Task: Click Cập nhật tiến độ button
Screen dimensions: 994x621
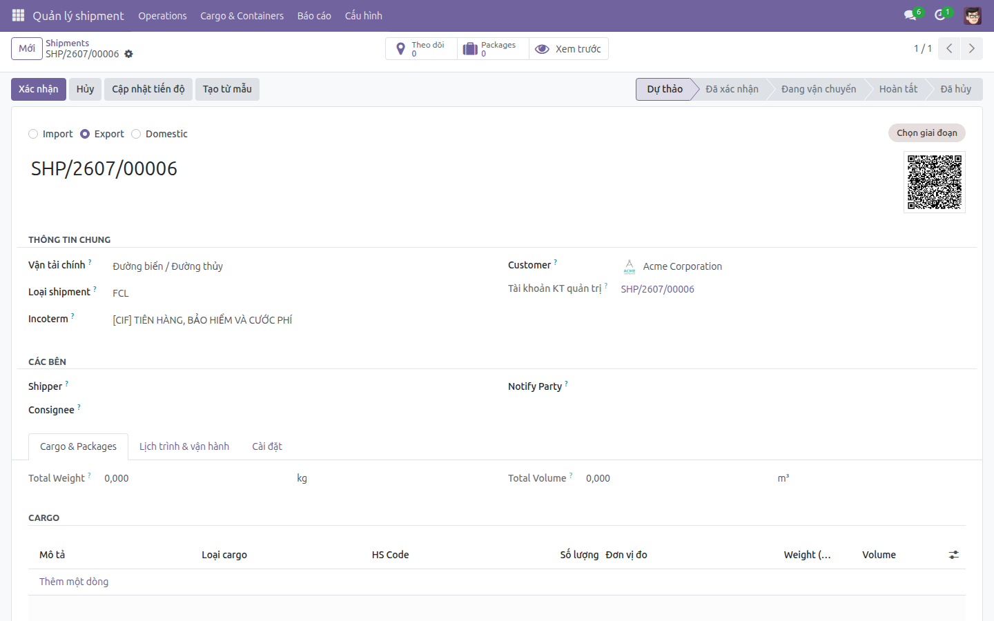Action: (x=148, y=89)
